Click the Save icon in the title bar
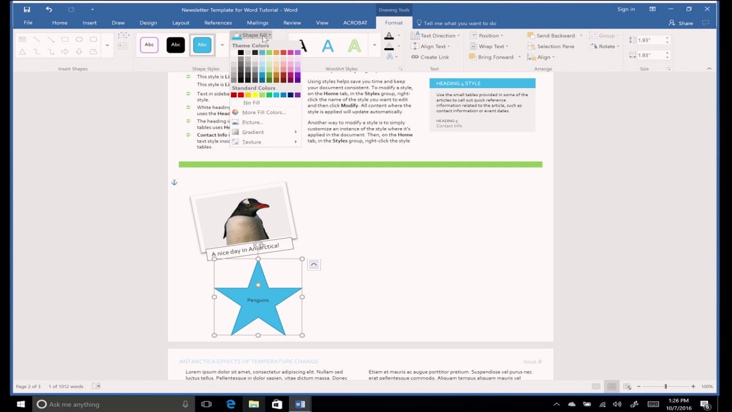 (x=27, y=9)
